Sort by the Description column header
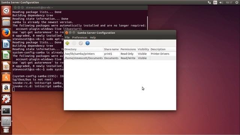The image size is (240, 135). coord(163,49)
